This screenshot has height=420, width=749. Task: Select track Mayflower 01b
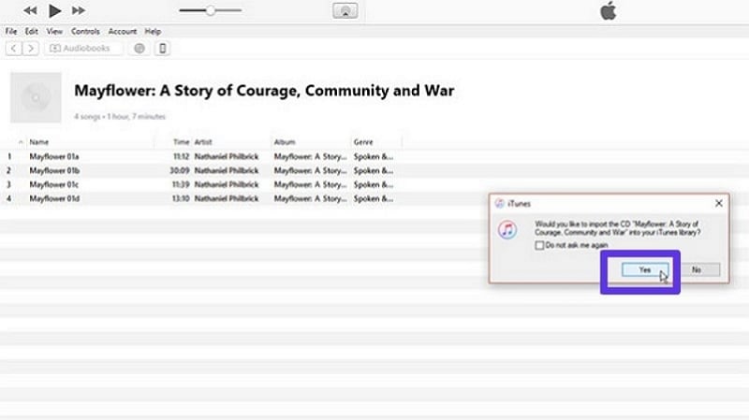[x=54, y=170]
